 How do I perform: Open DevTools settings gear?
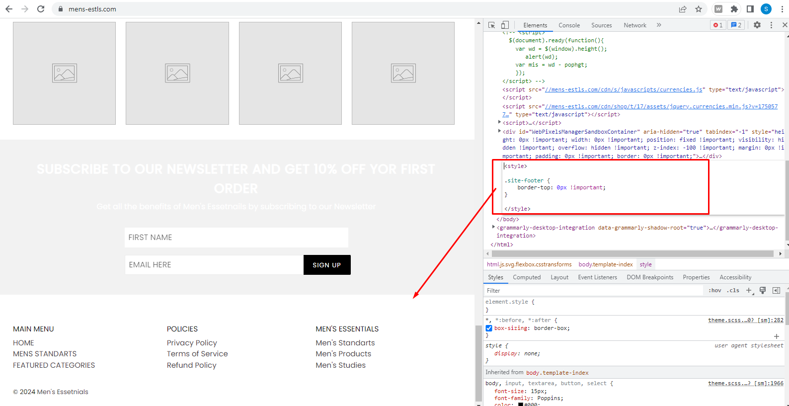(x=757, y=25)
